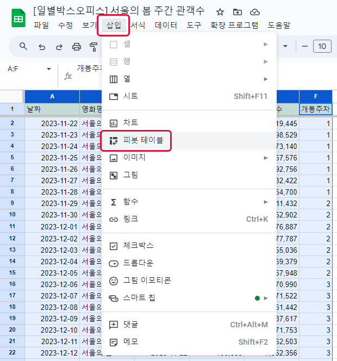Select column F header
Screen dimensions: 337x361
pyautogui.click(x=316, y=96)
